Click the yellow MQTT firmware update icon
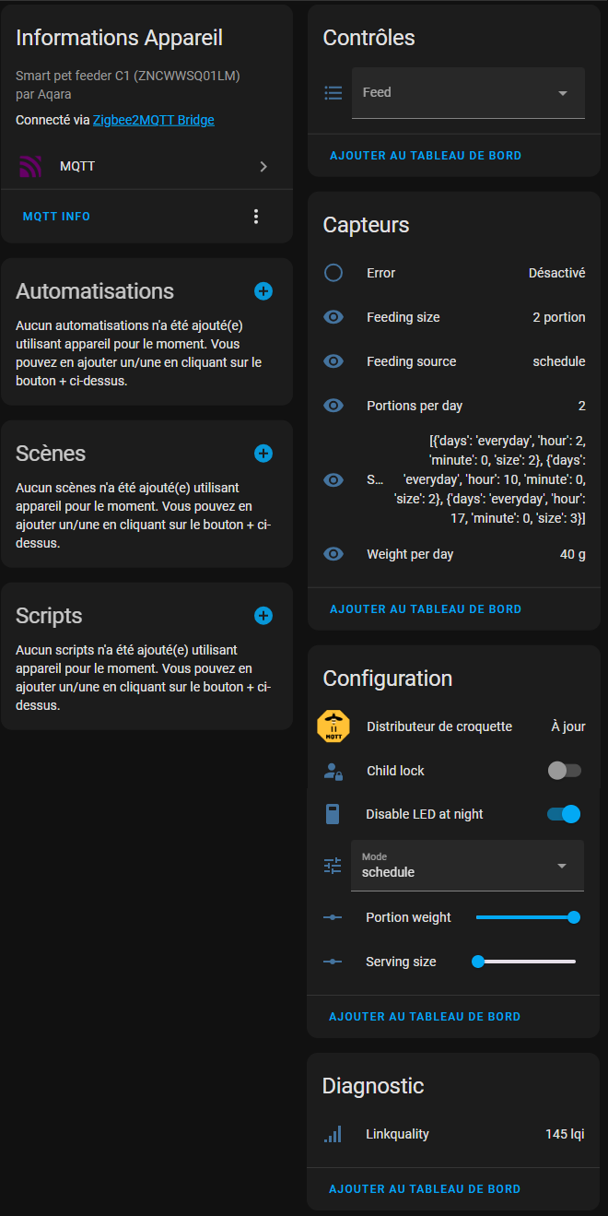The width and height of the screenshot is (608, 1216). (x=333, y=726)
